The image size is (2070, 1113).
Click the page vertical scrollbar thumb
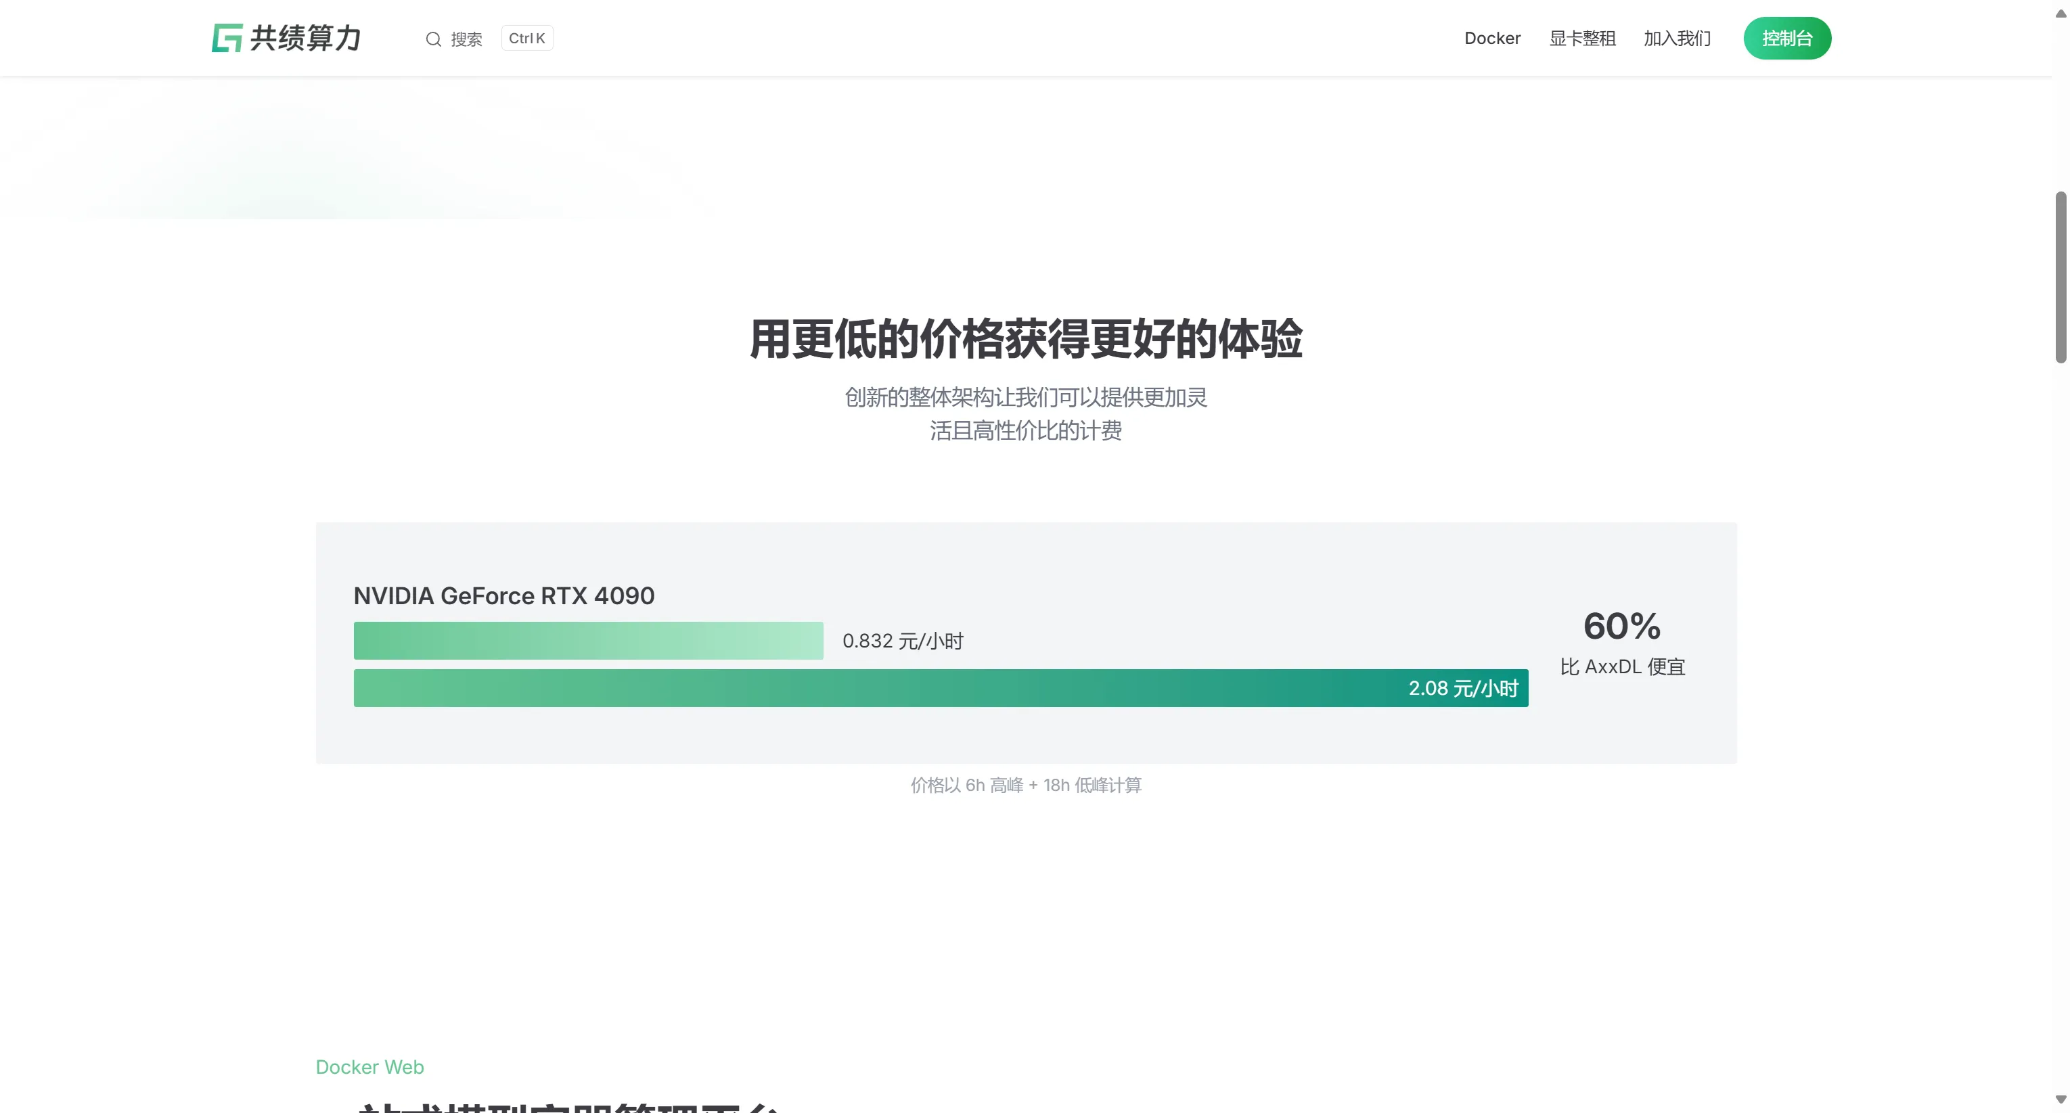coord(2061,277)
